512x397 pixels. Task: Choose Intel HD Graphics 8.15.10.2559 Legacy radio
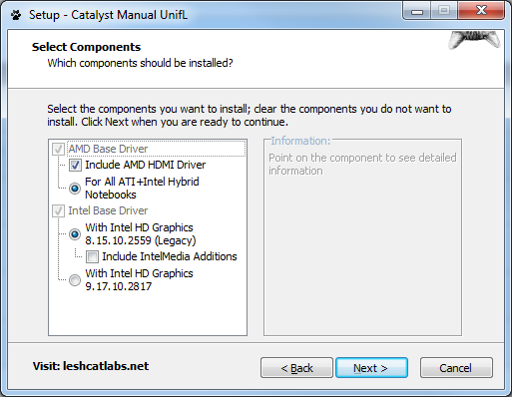click(75, 234)
